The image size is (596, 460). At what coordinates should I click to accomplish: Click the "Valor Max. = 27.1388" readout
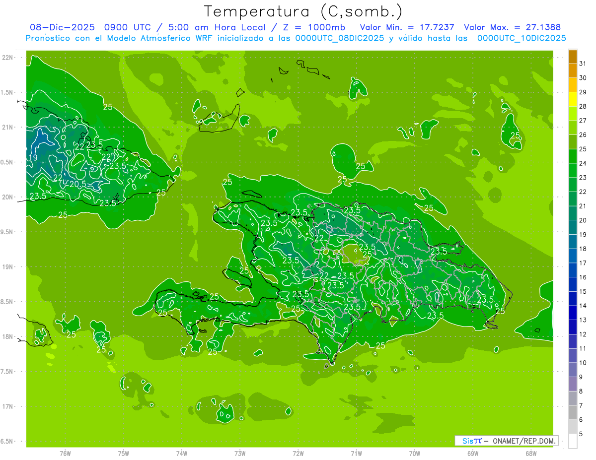tap(512, 27)
